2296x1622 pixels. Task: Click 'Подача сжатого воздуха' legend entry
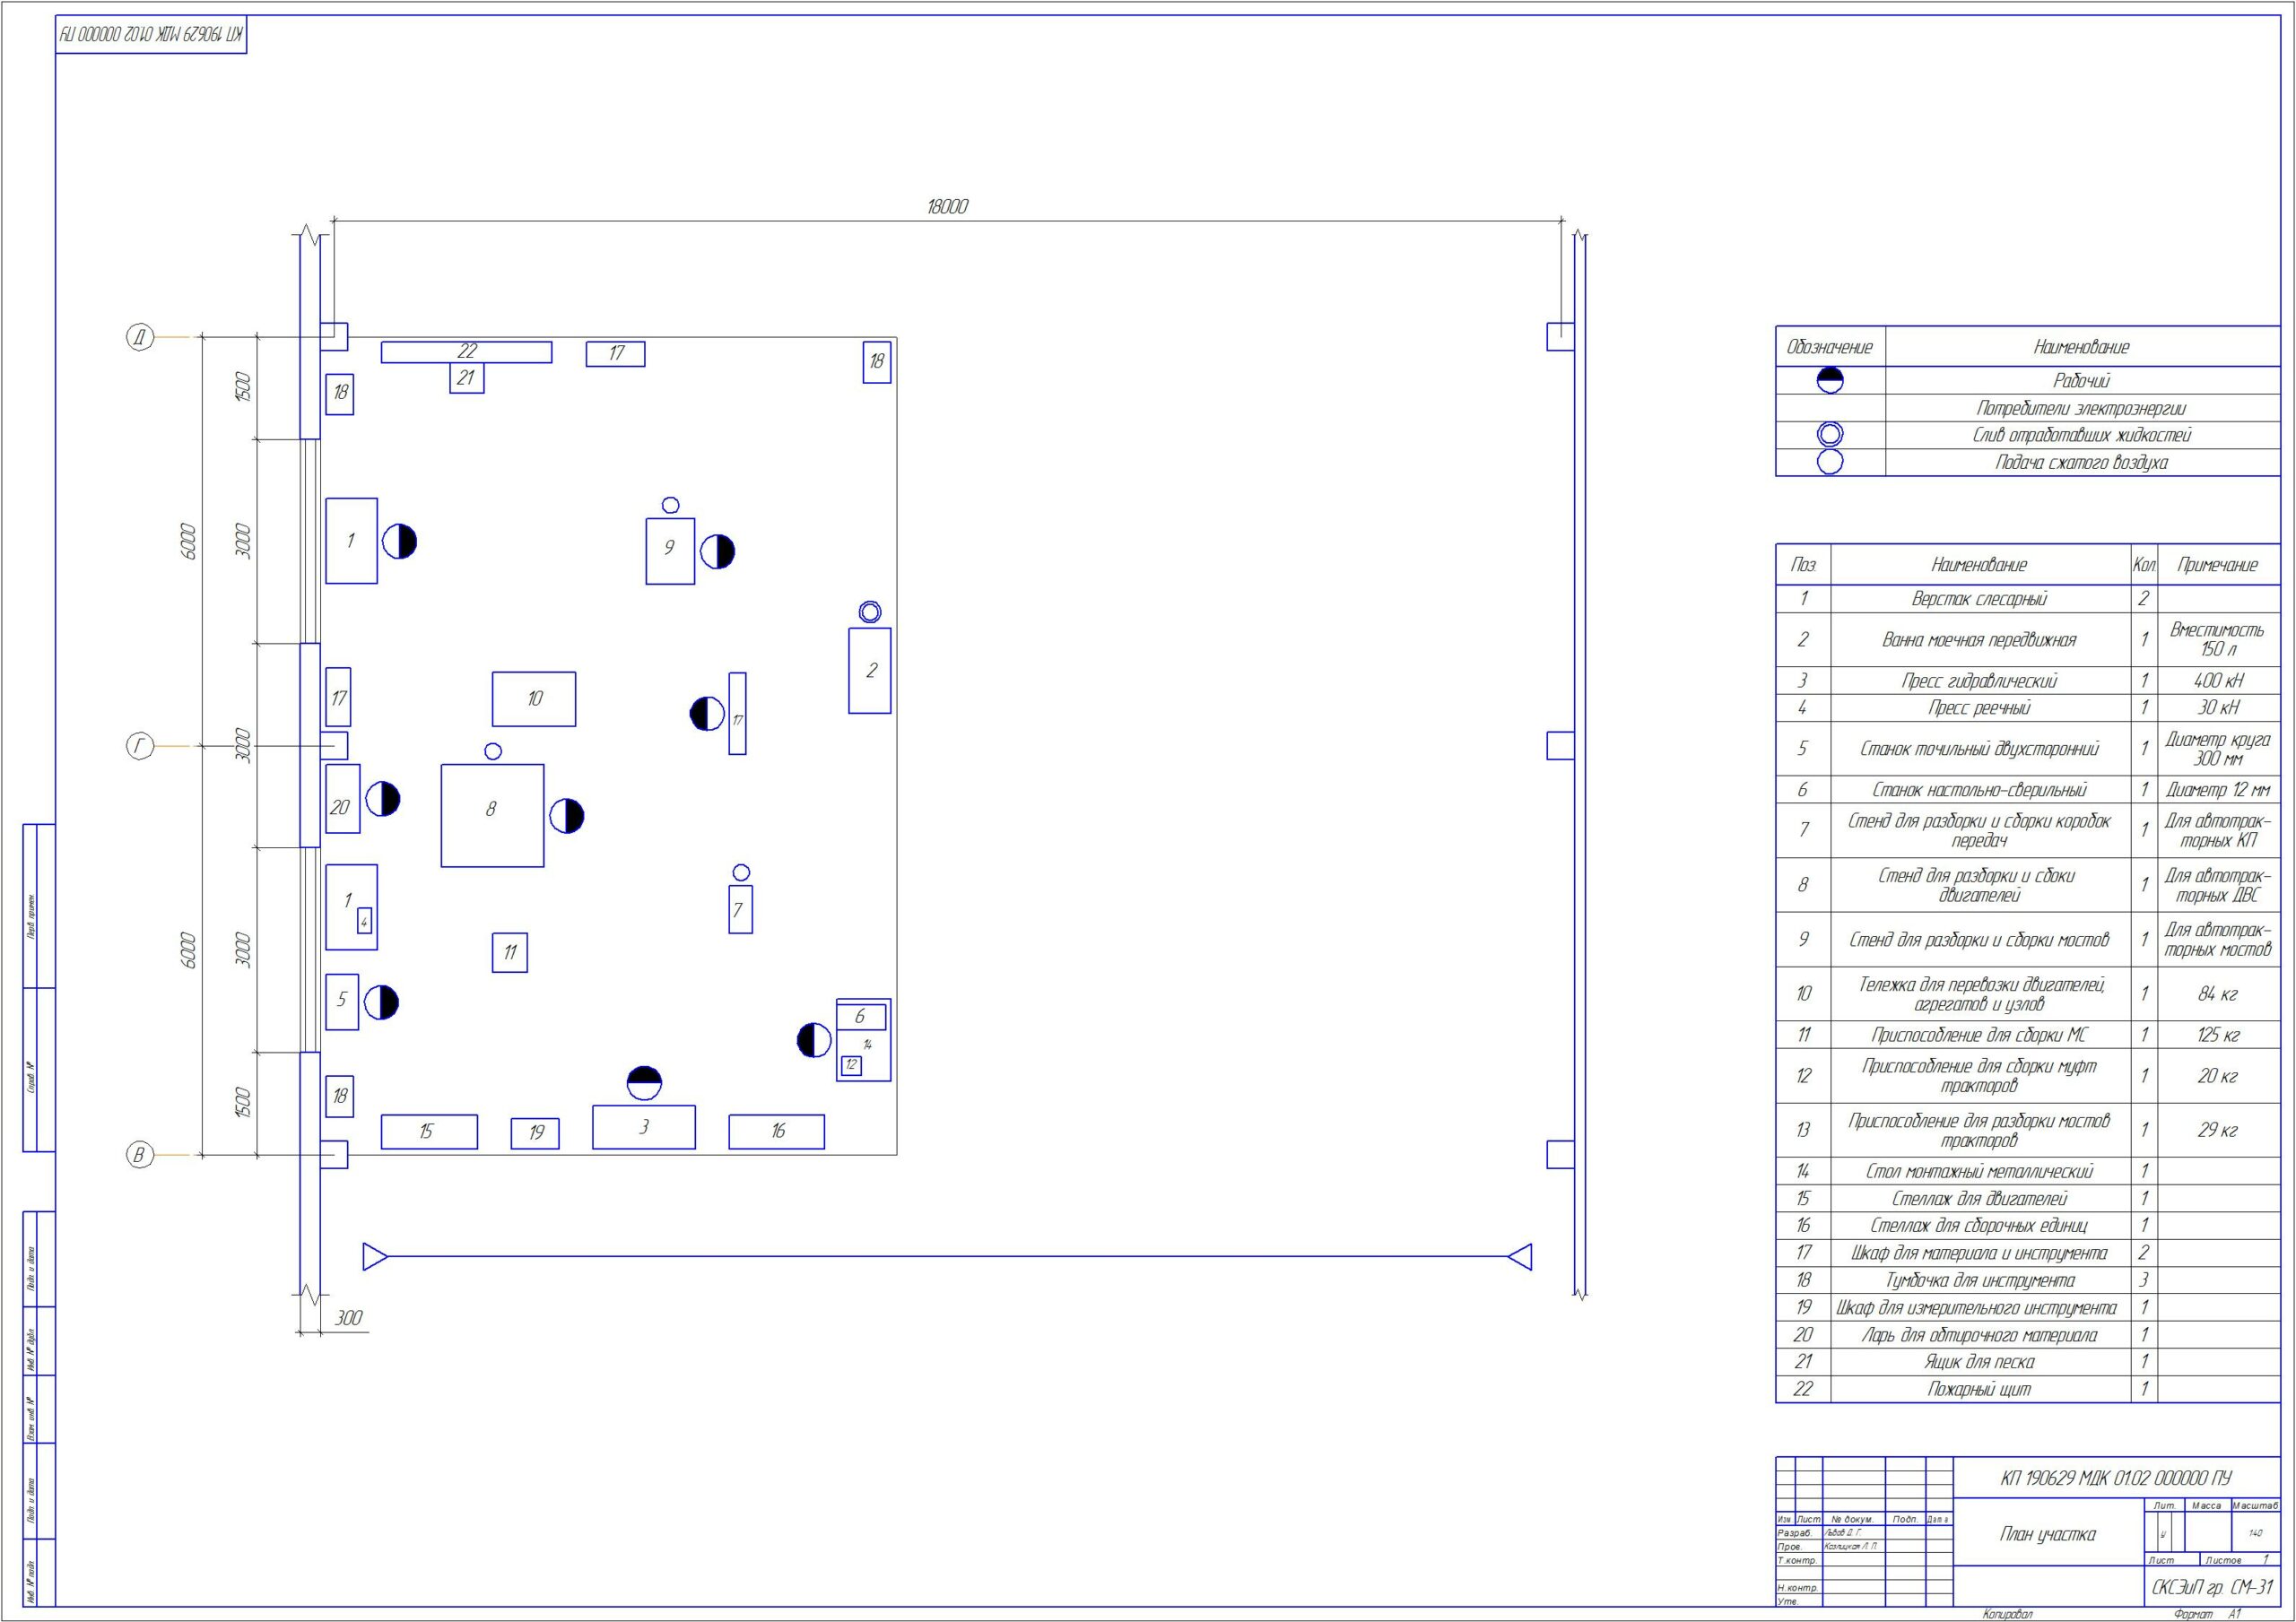(x=2082, y=462)
